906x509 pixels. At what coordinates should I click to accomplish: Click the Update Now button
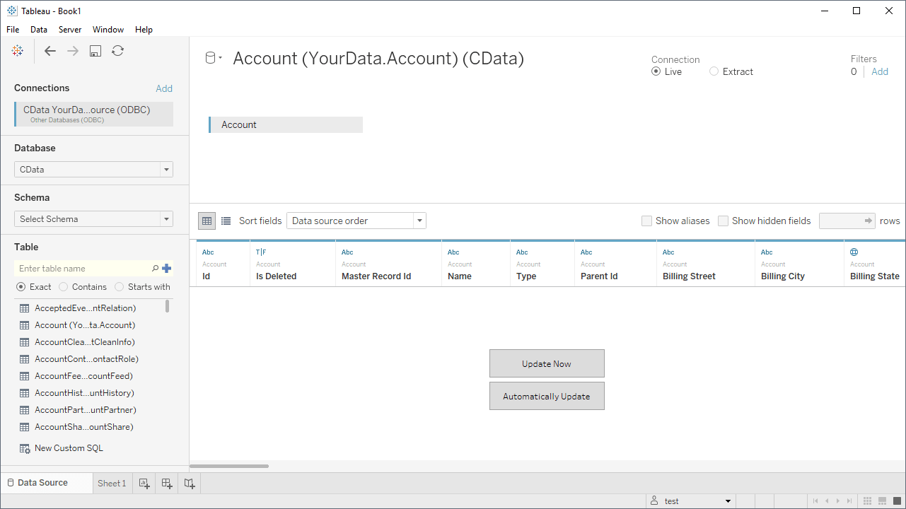click(x=547, y=363)
